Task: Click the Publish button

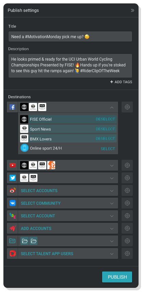Action: (x=117, y=277)
